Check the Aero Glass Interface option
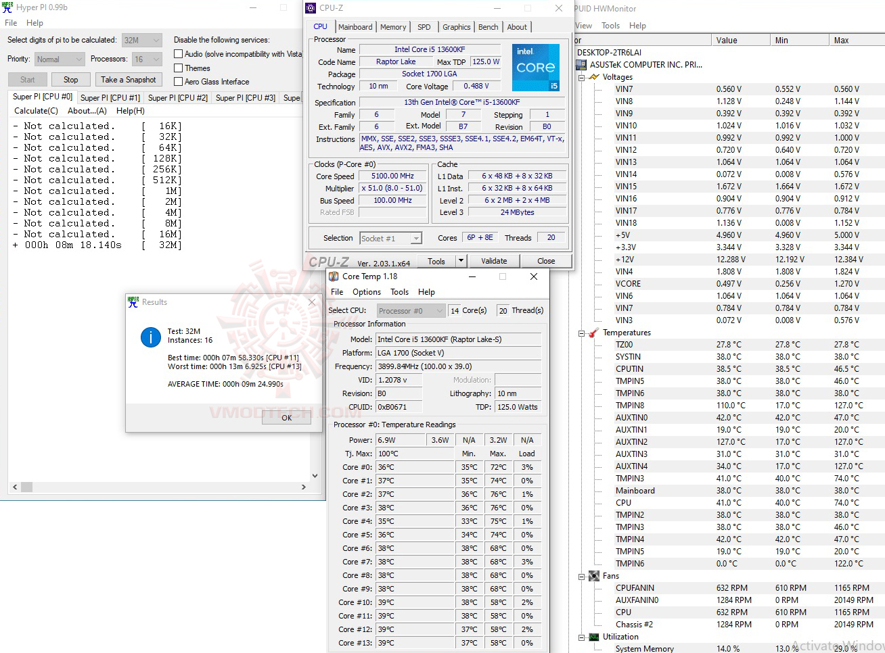This screenshot has height=653, width=885. coord(179,82)
